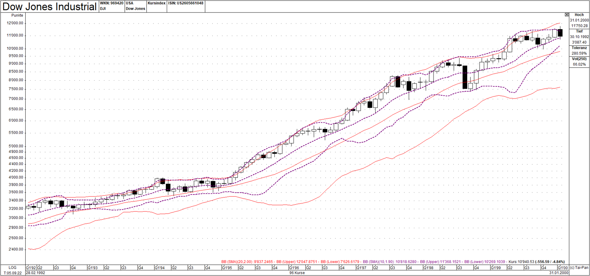Select the Q1'97 quarter label

(x=361, y=268)
